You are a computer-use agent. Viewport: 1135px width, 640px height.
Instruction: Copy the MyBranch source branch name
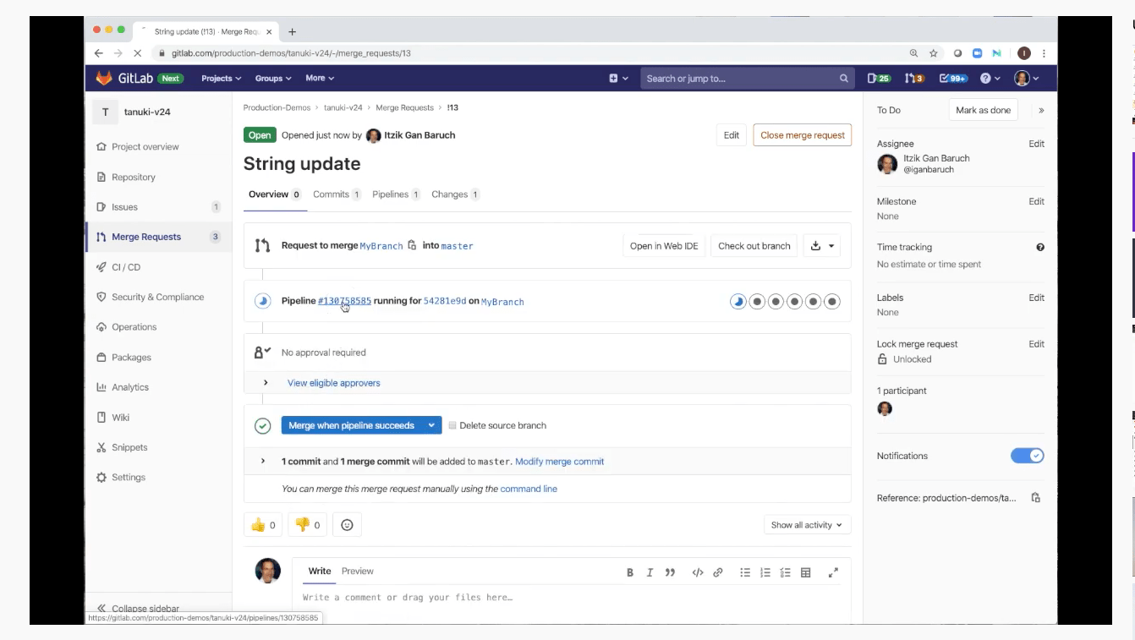click(x=412, y=245)
